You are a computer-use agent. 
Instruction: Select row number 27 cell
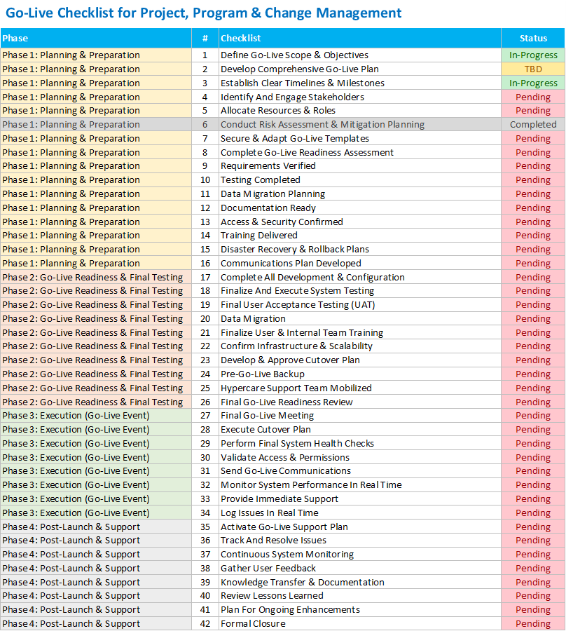click(x=205, y=416)
